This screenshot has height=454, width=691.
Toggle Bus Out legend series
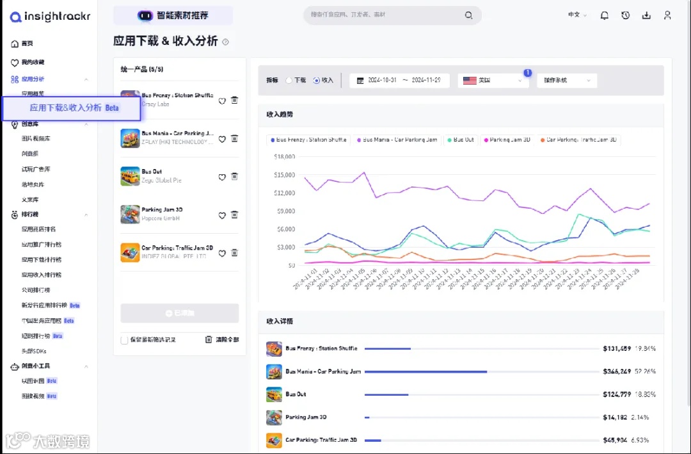461,140
